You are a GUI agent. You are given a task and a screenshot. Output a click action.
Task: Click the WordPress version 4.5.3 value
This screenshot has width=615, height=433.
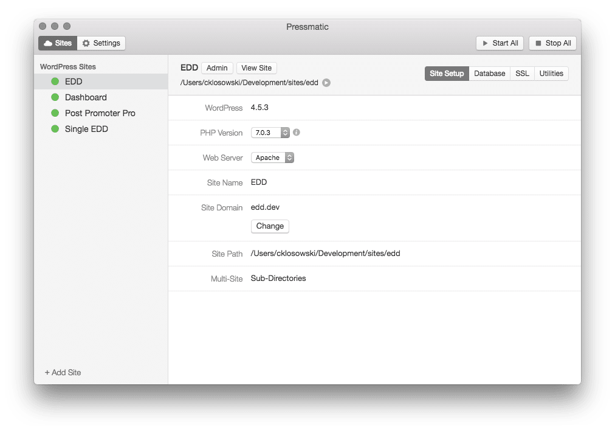pos(259,108)
